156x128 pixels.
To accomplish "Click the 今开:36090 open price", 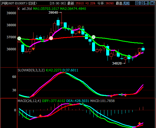I will (x=106, y=3).
